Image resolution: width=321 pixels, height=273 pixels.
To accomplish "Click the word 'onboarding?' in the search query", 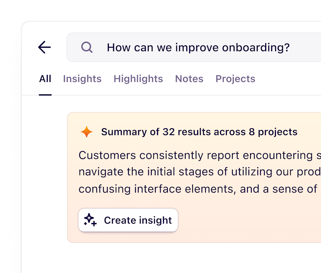I will pyautogui.click(x=256, y=48).
